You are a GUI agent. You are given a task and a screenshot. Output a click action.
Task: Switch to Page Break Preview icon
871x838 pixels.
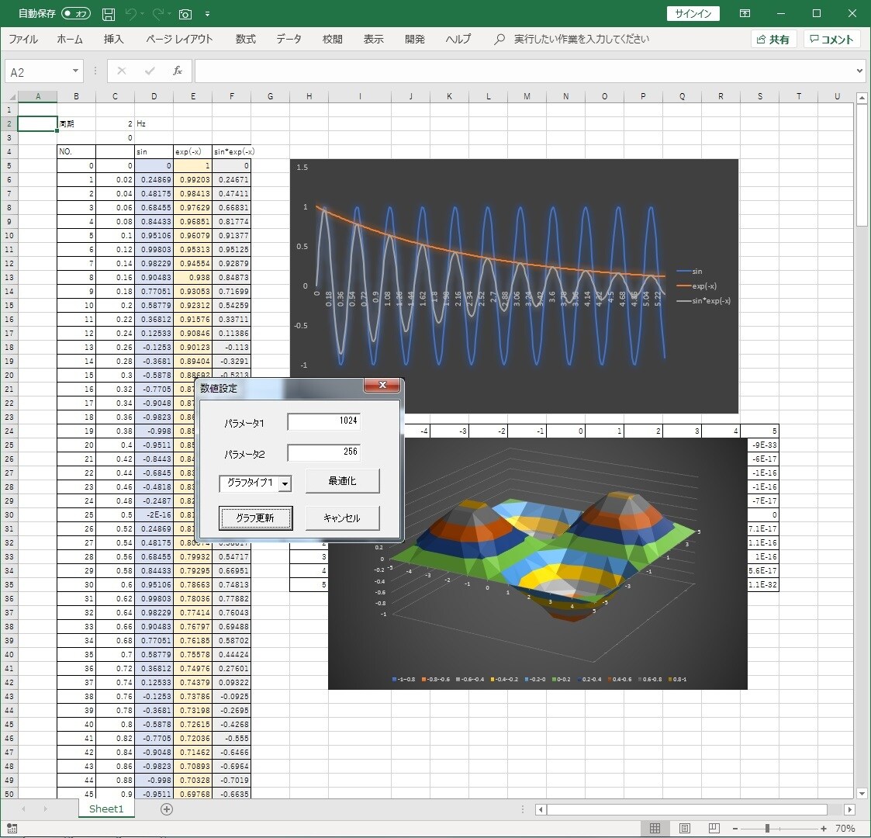[714, 829]
